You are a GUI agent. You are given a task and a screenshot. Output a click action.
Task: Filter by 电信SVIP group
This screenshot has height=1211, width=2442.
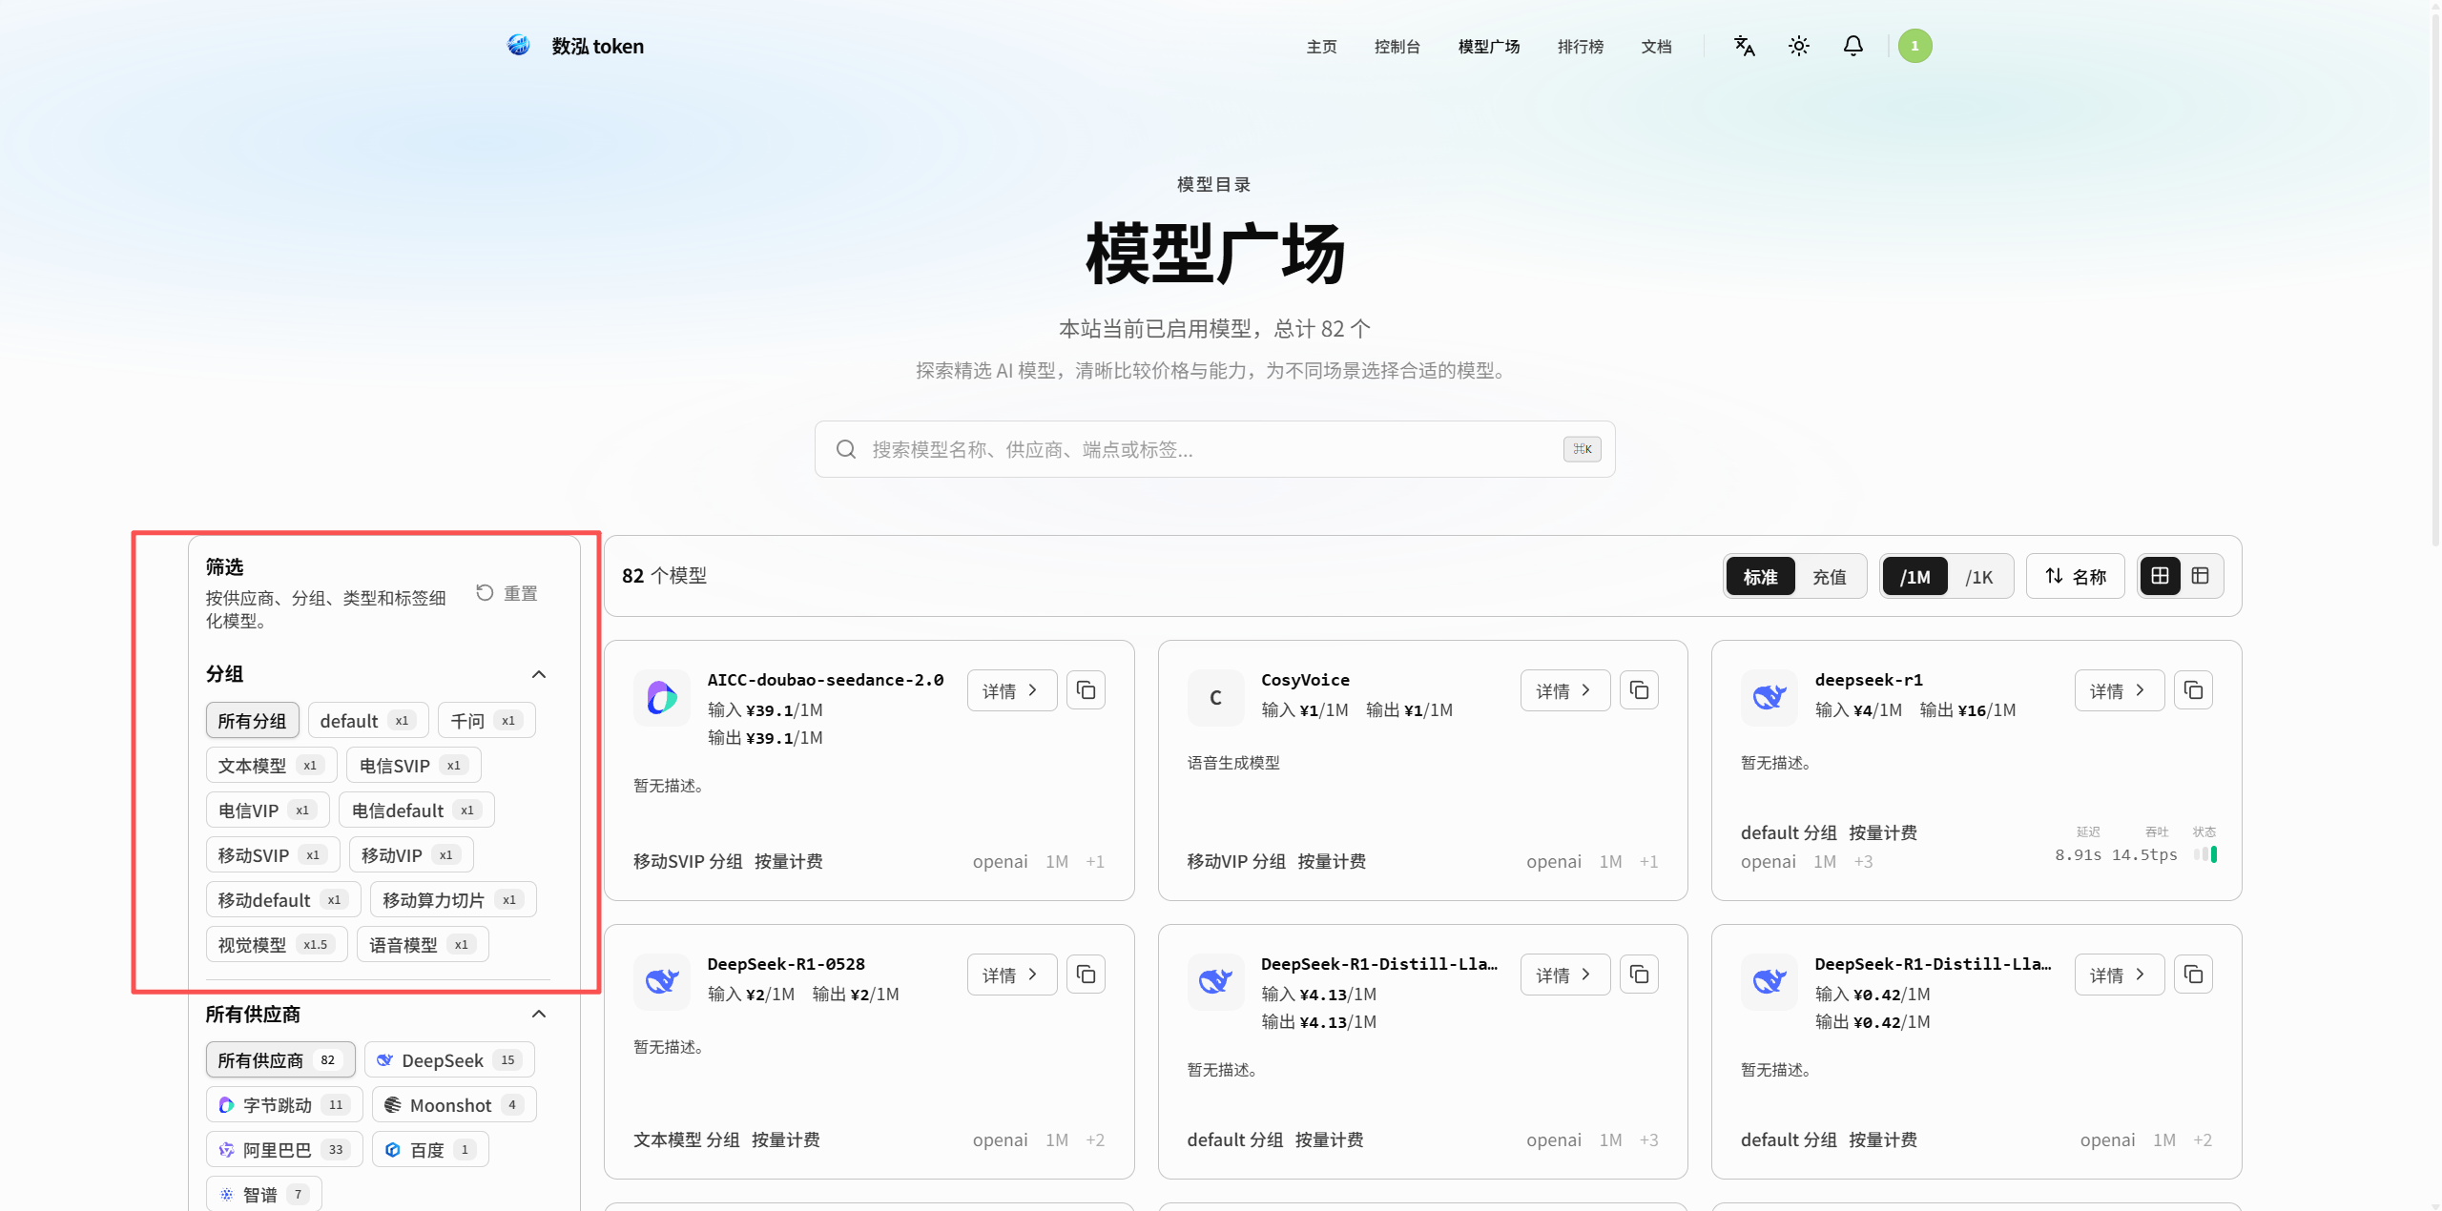coord(413,766)
